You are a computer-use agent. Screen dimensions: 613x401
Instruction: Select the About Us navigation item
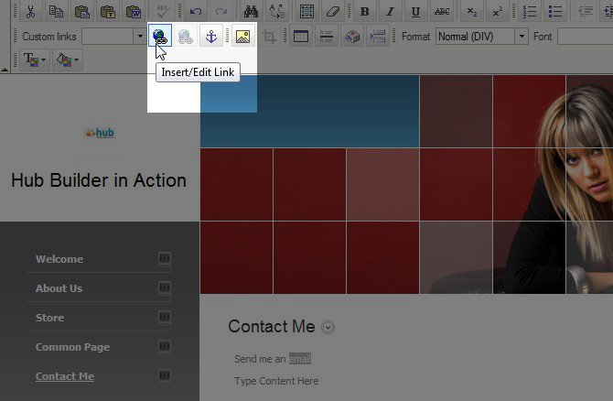tap(59, 288)
